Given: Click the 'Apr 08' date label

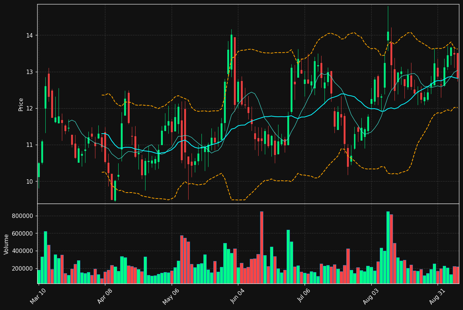Looking at the screenshot, I should coord(105,296).
